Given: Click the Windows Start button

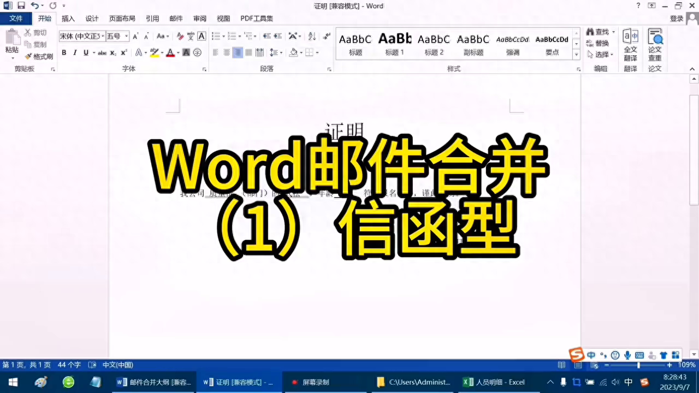Looking at the screenshot, I should pyautogui.click(x=13, y=382).
